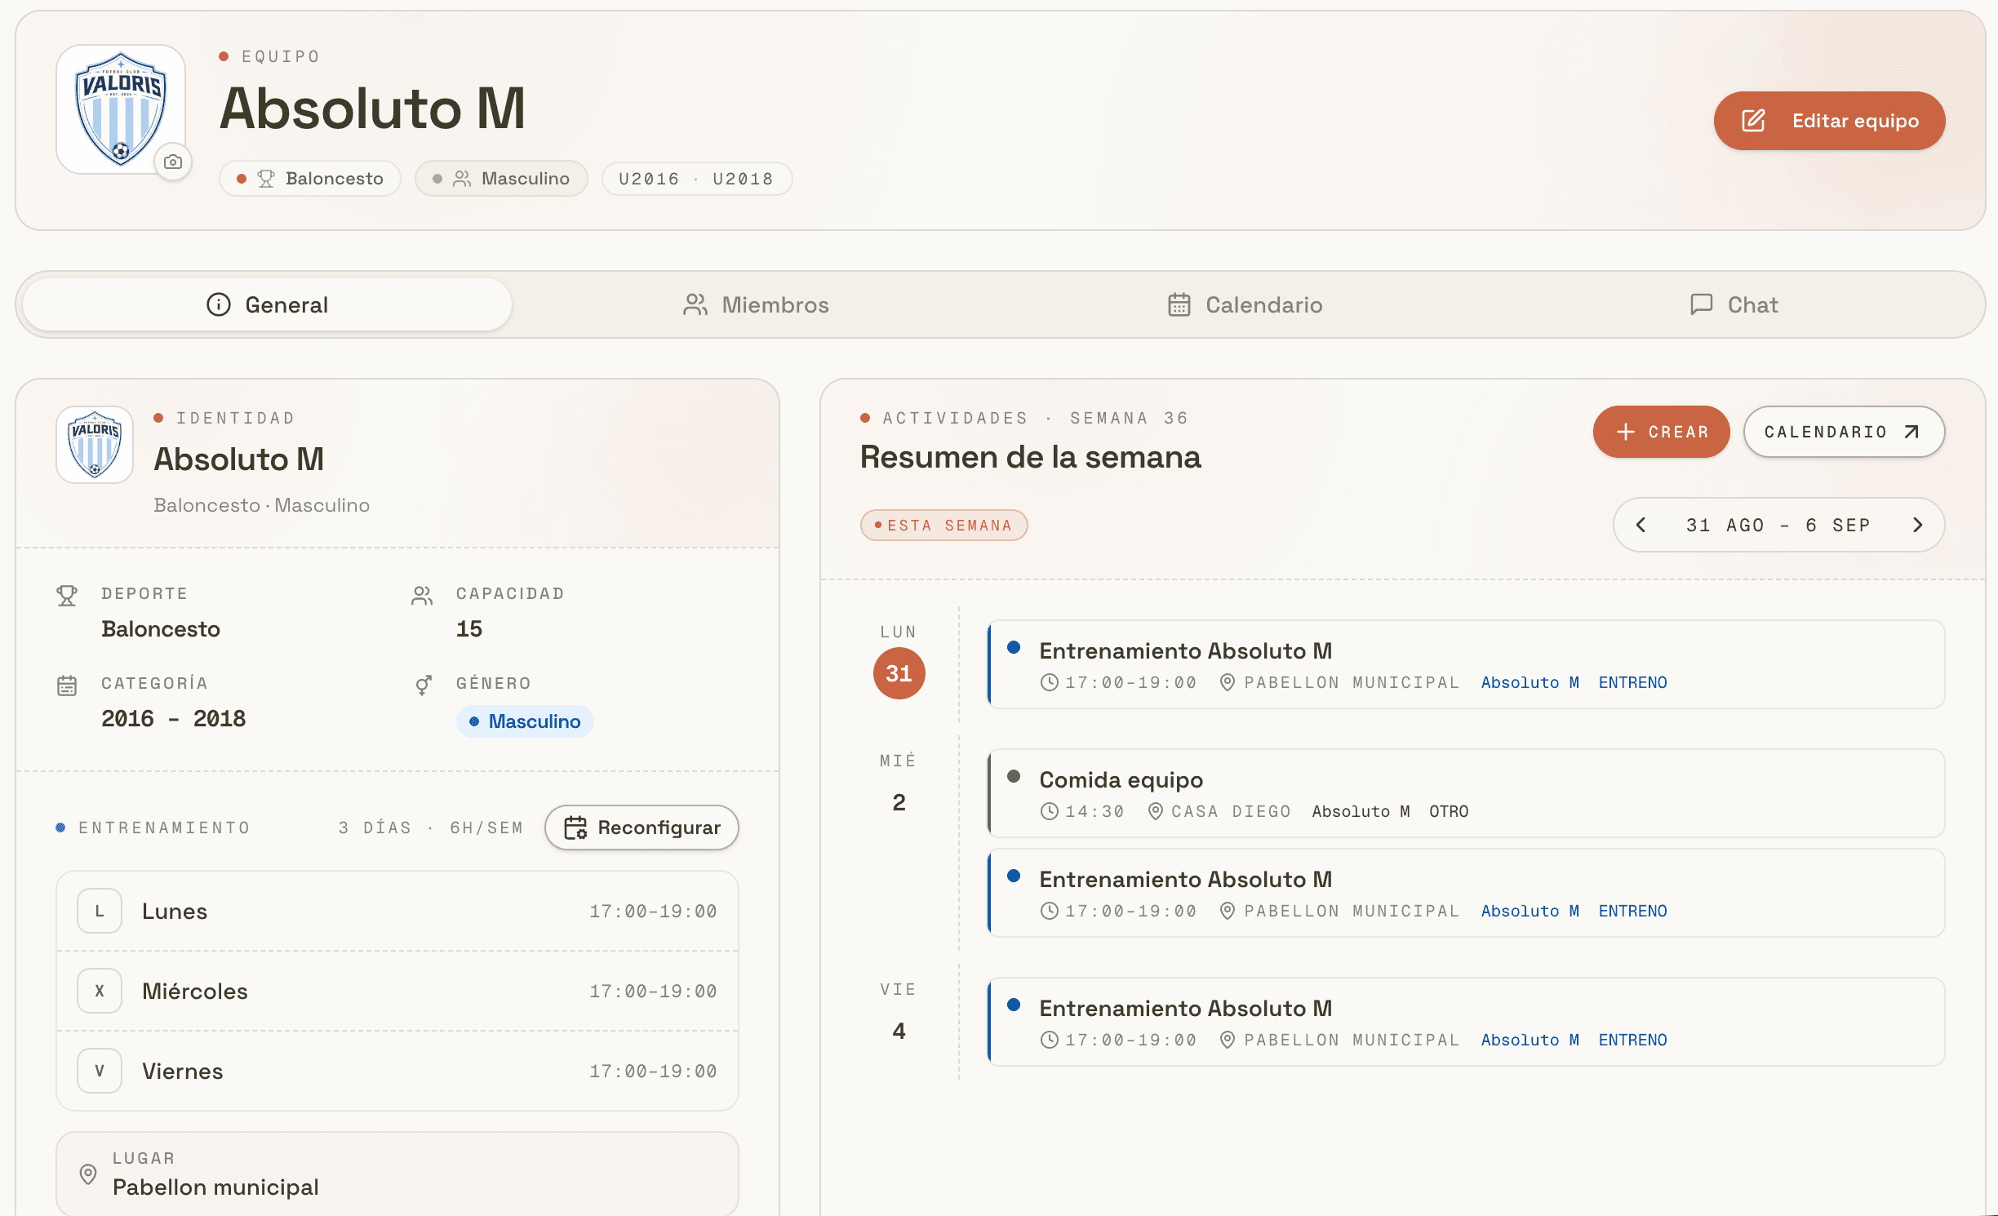Open the General tab

pos(267,304)
